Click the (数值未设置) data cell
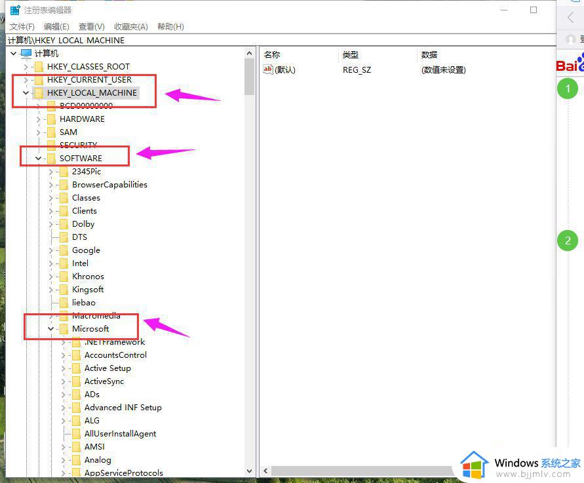 443,70
